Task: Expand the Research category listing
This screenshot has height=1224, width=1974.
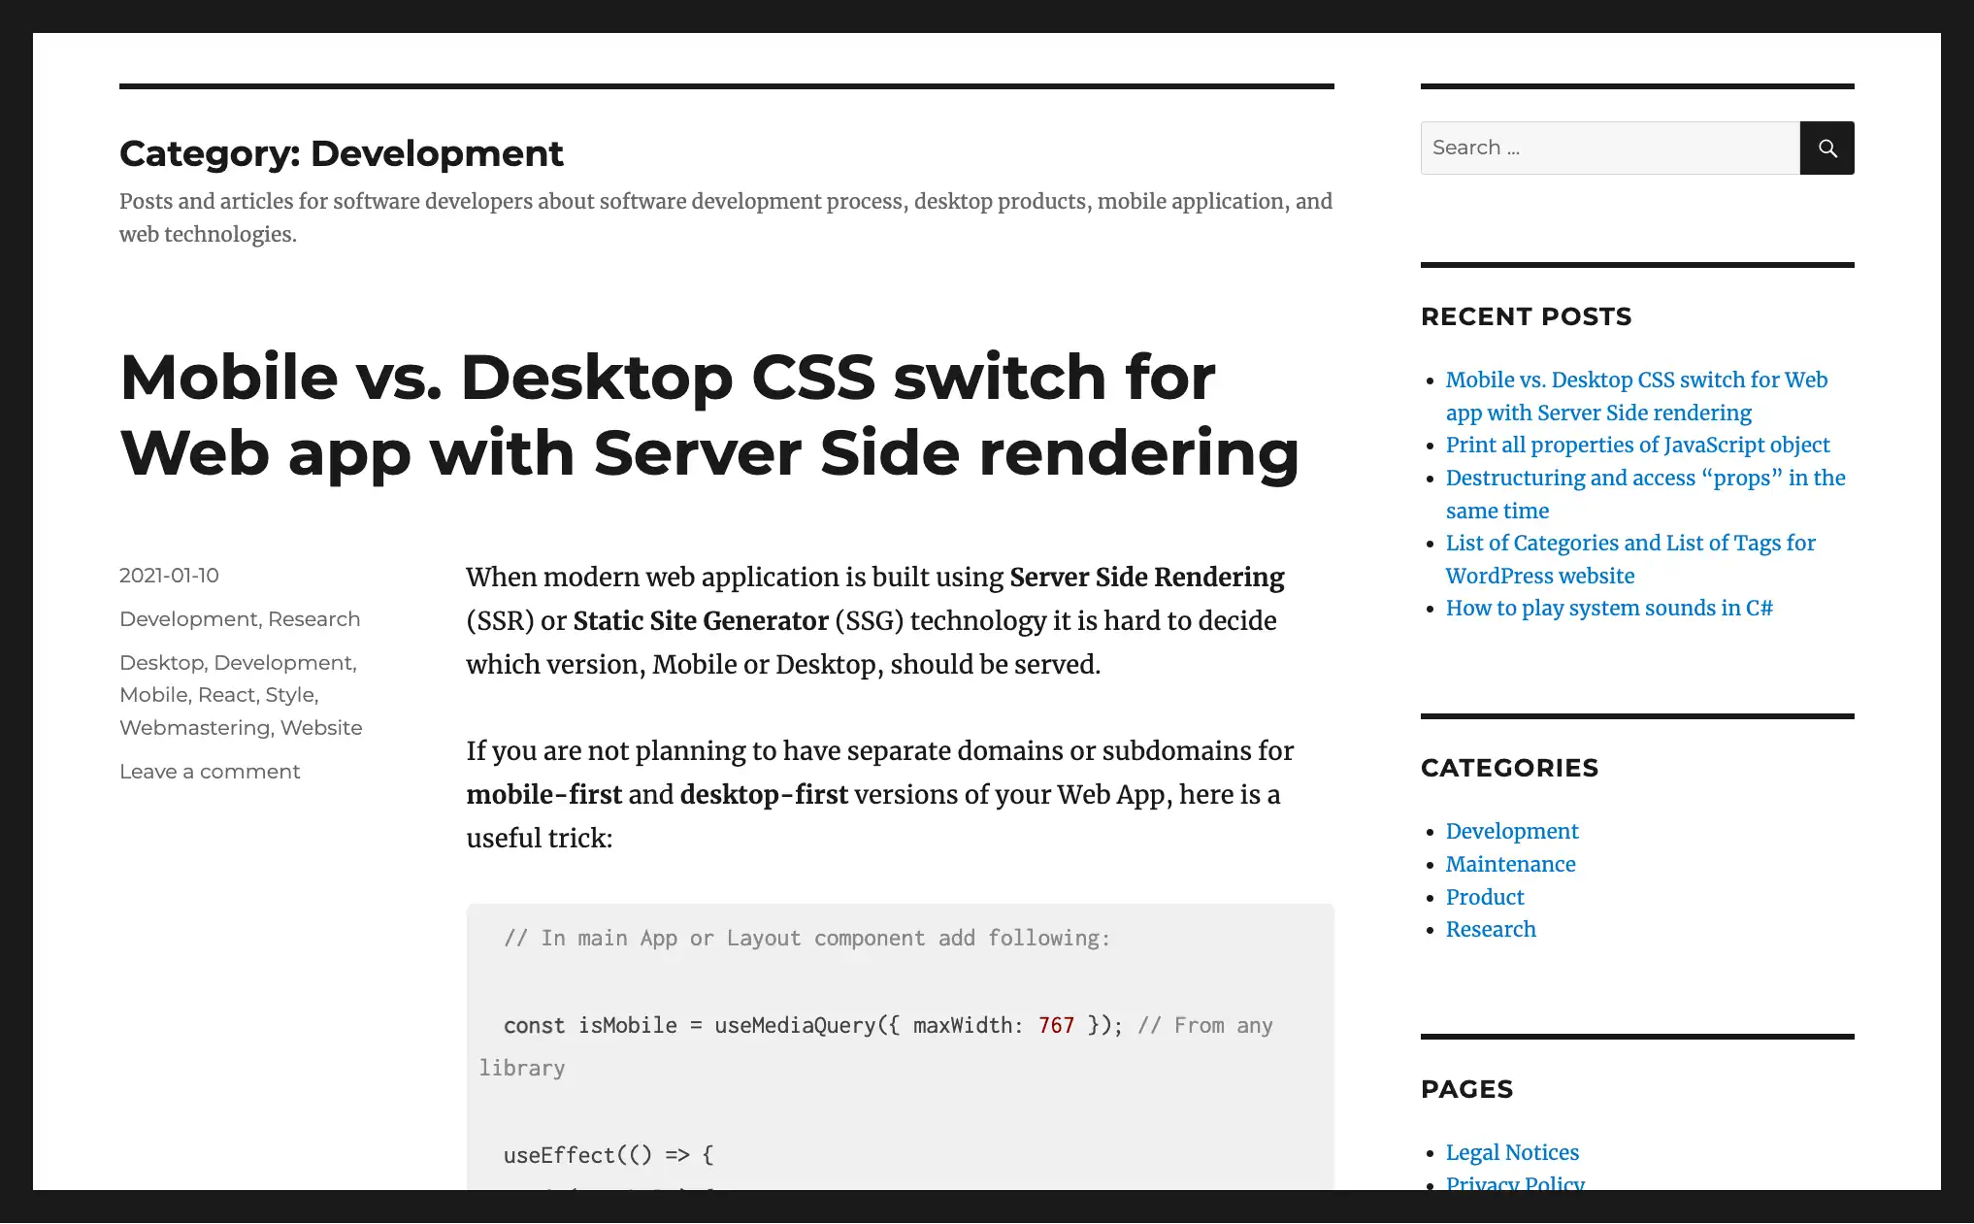Action: [1491, 928]
